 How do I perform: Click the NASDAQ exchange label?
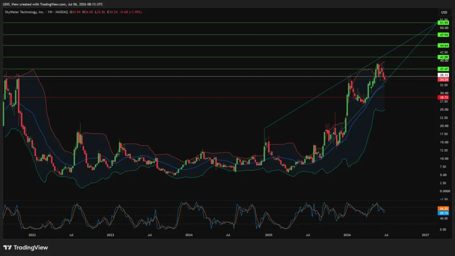click(61, 12)
